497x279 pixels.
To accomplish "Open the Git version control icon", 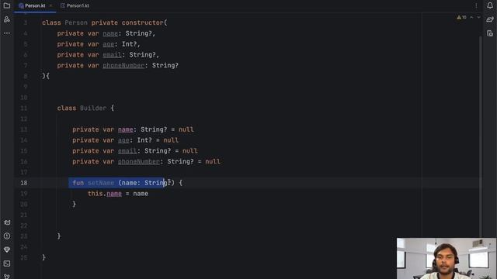I will pyautogui.click(x=7, y=276).
